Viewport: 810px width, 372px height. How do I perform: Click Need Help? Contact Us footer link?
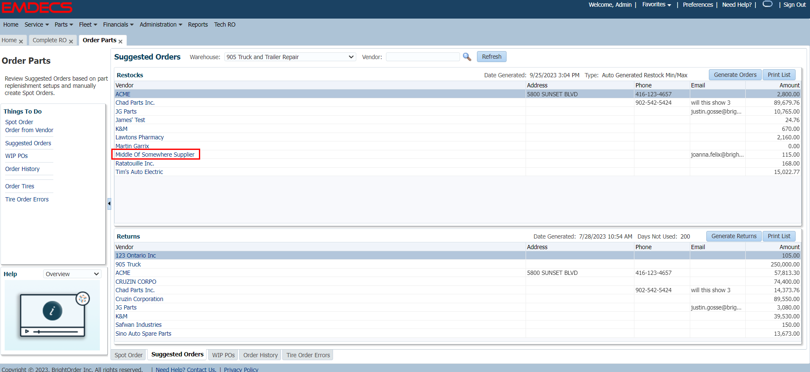pos(186,369)
